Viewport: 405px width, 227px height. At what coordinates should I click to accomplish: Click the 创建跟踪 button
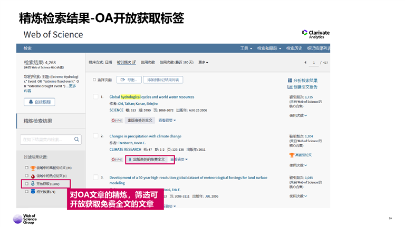point(40,102)
